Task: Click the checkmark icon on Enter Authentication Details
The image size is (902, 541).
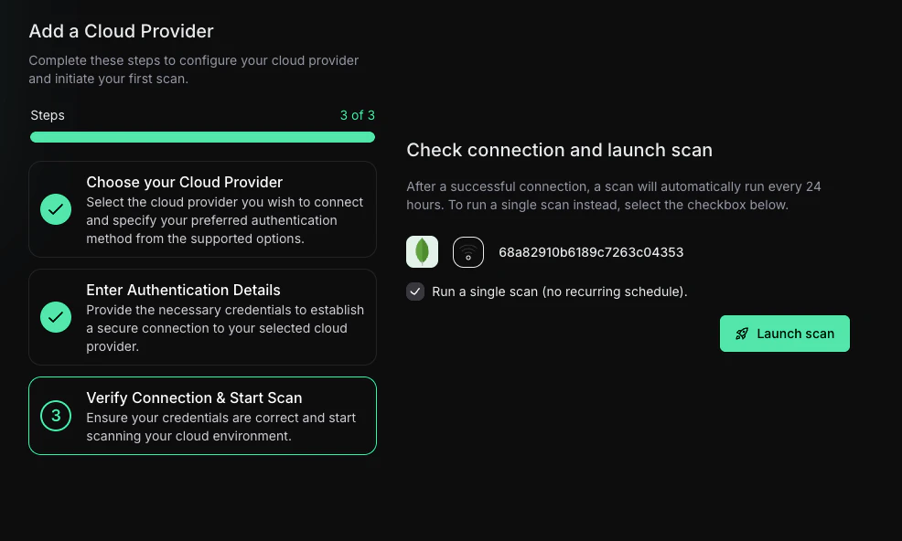Action: (x=56, y=317)
